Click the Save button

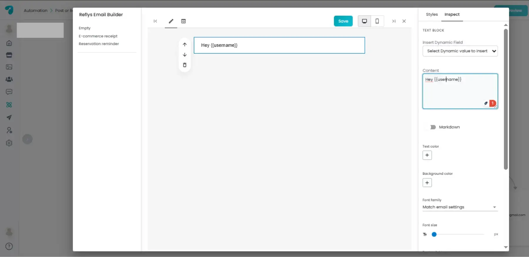343,21
